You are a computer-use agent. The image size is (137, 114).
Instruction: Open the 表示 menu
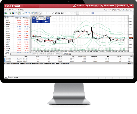(x=10, y=10)
